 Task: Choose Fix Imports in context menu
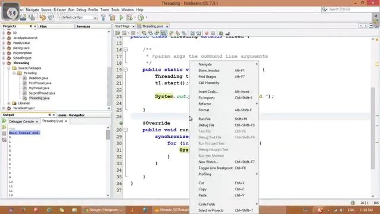pyautogui.click(x=224, y=97)
